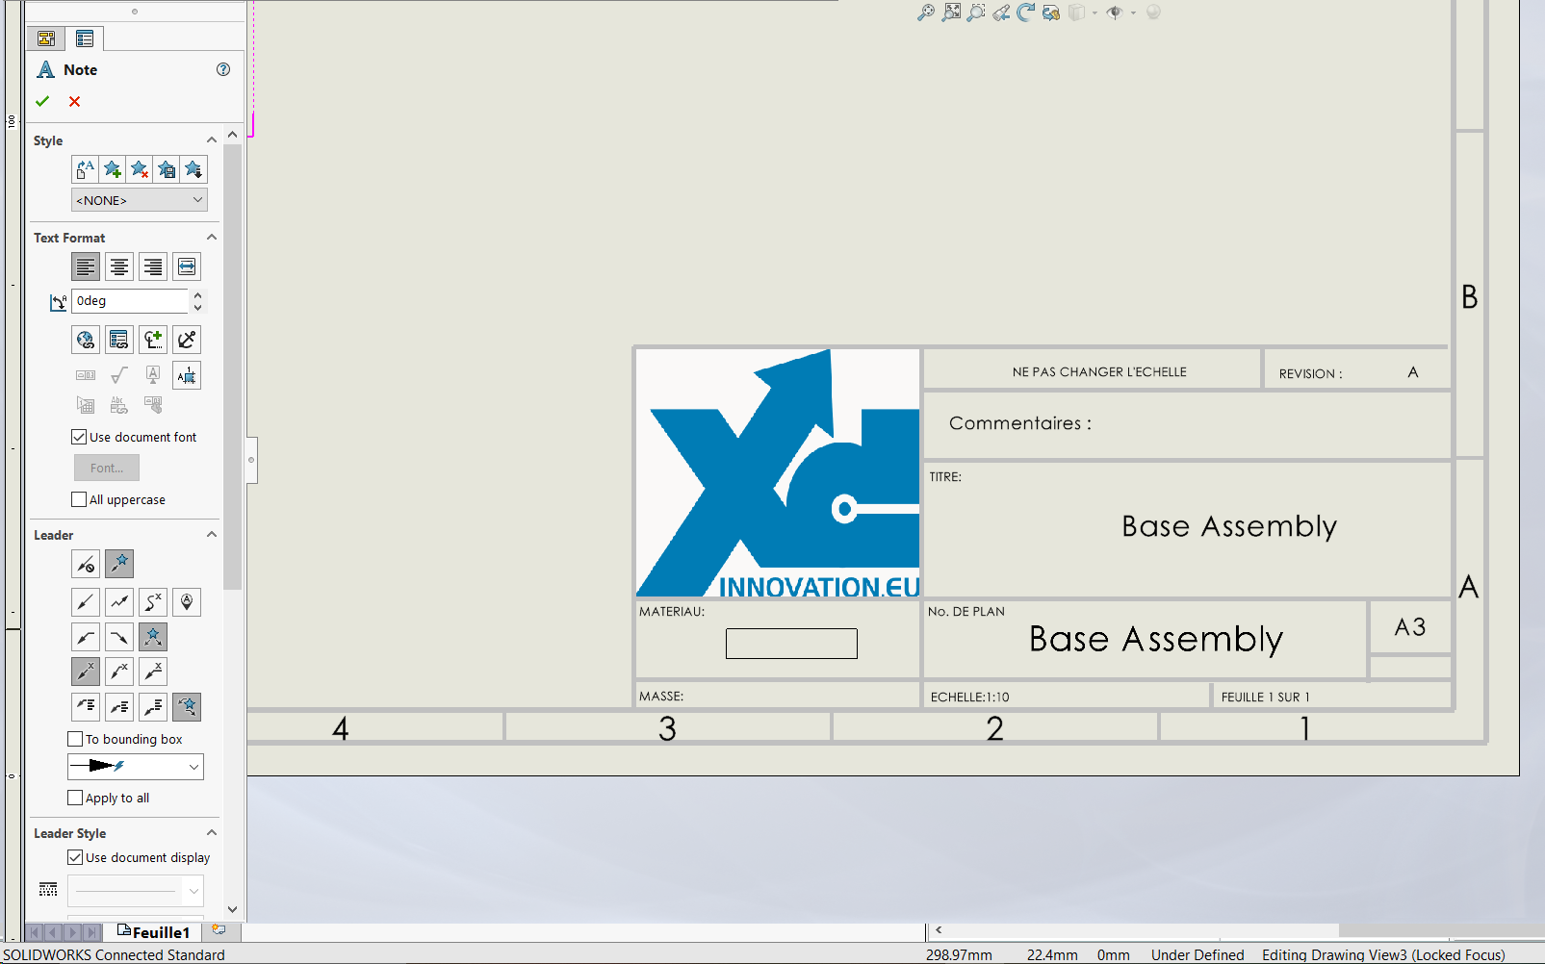The width and height of the screenshot is (1545, 964).
Task: Check the To bounding box option
Action: pyautogui.click(x=75, y=739)
